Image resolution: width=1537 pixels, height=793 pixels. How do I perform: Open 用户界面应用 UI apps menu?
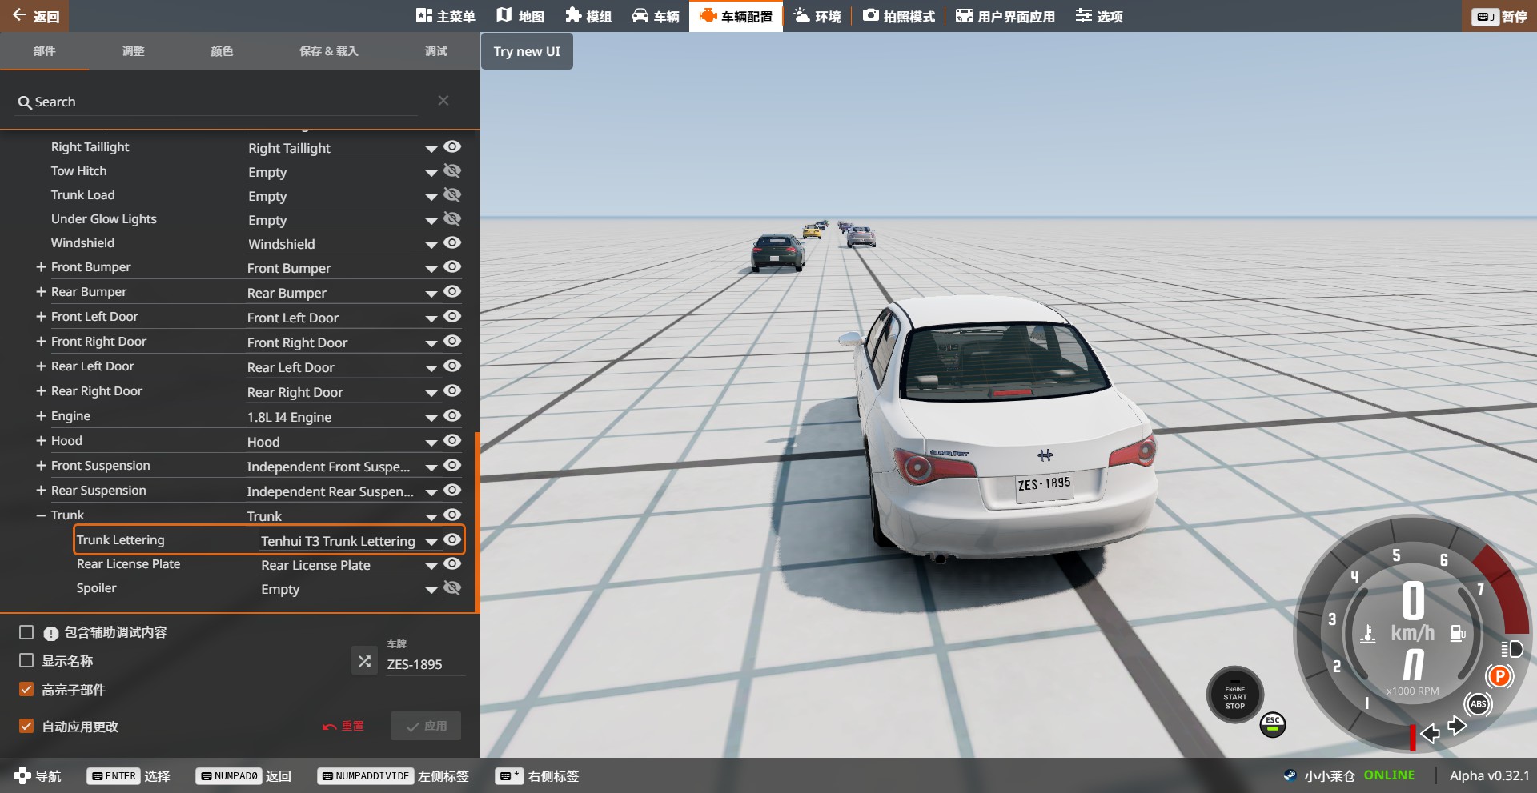pos(1005,16)
